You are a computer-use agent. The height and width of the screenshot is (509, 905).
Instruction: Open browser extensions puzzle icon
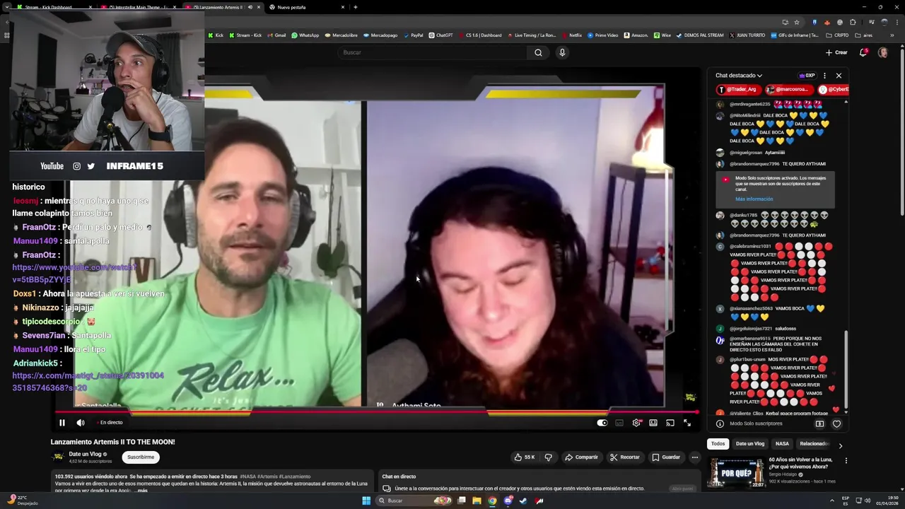[x=853, y=22]
